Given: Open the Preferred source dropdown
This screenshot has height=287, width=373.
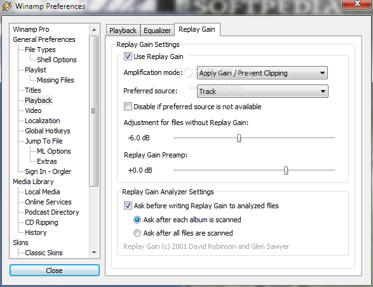Looking at the screenshot, I should [x=262, y=91].
